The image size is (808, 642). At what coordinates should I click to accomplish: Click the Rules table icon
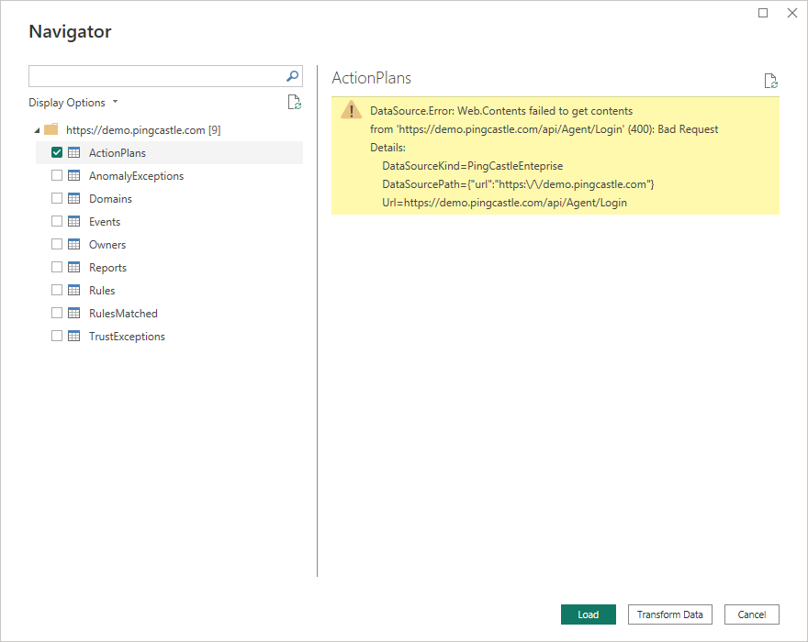pos(74,291)
